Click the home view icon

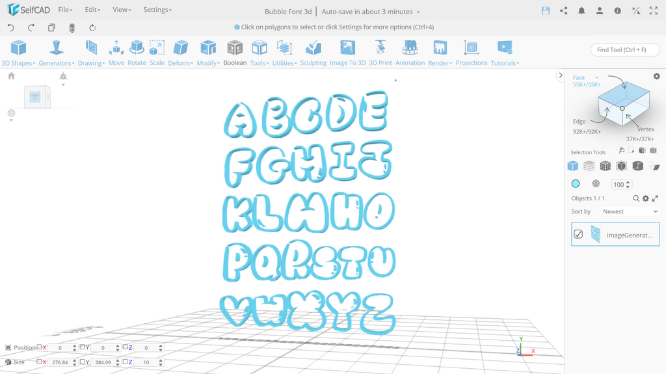click(12, 75)
